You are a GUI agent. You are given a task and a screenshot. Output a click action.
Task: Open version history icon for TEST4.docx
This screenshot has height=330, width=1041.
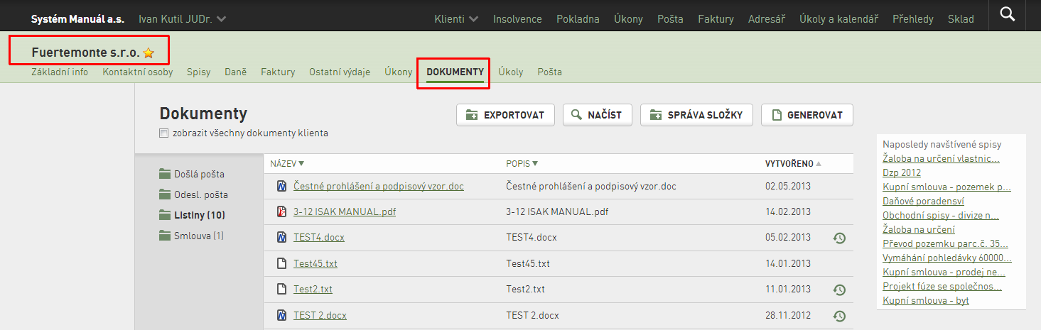839,238
